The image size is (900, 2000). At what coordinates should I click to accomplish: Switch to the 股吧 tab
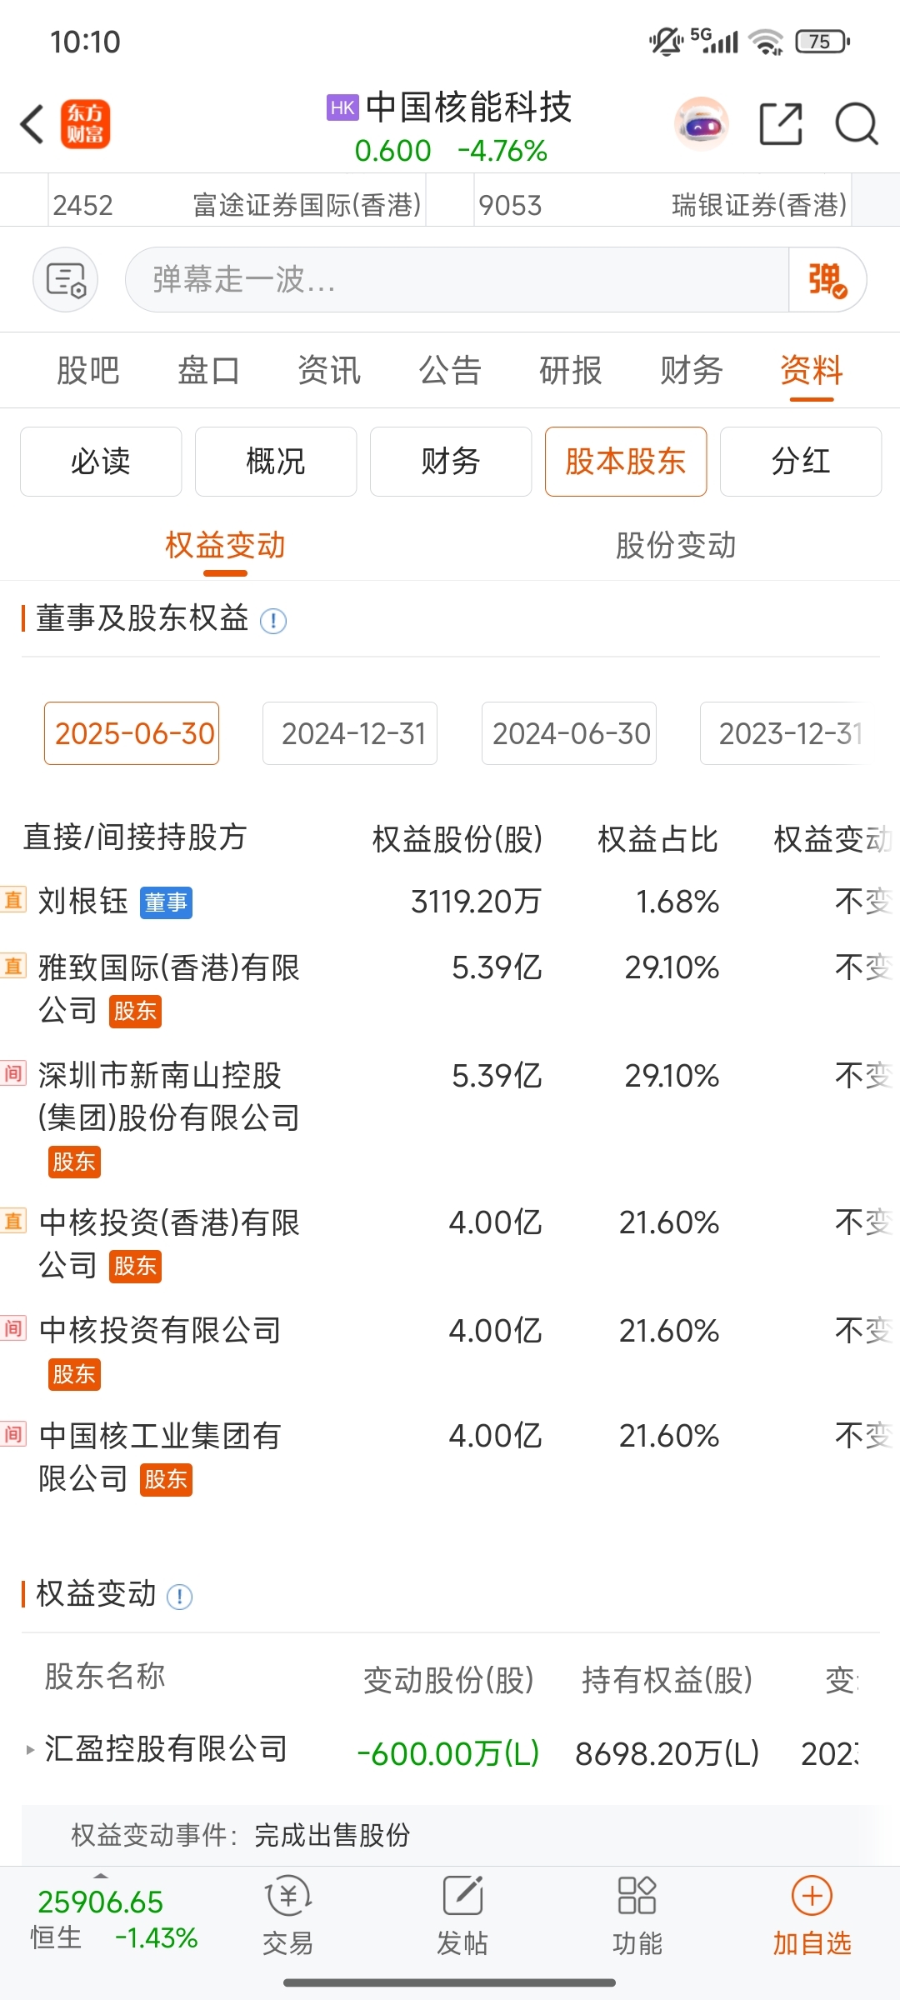(88, 370)
